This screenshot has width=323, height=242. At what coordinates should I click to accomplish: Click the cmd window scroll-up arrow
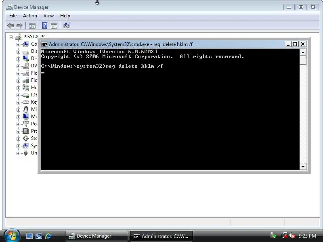click(x=303, y=52)
